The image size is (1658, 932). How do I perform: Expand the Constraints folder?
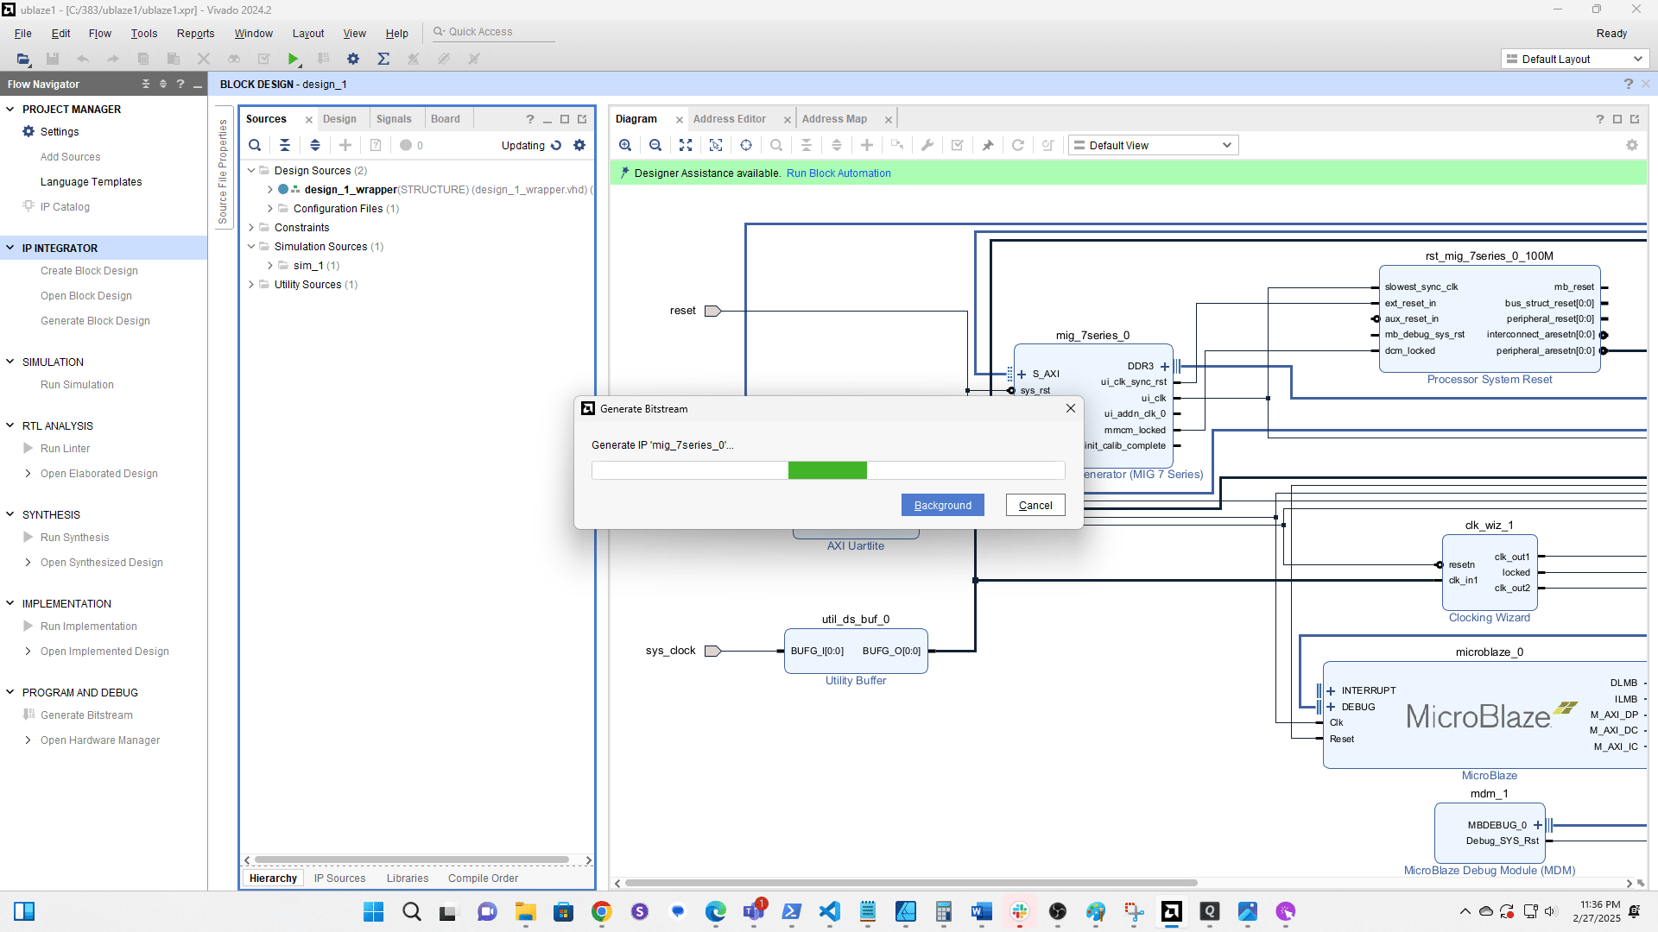pyautogui.click(x=251, y=228)
